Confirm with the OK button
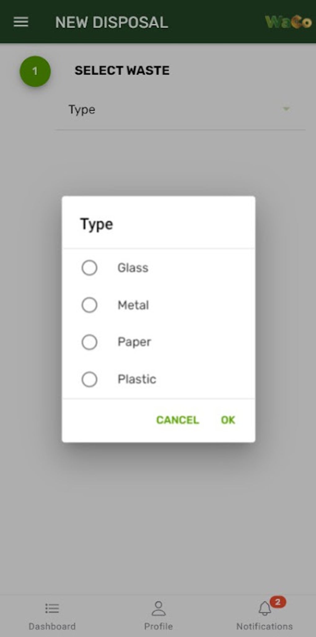 [x=228, y=420]
